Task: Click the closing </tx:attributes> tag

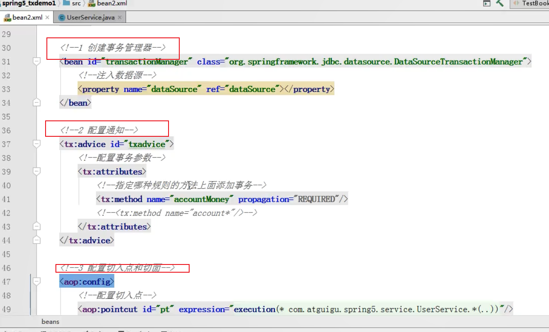Action: pos(114,227)
